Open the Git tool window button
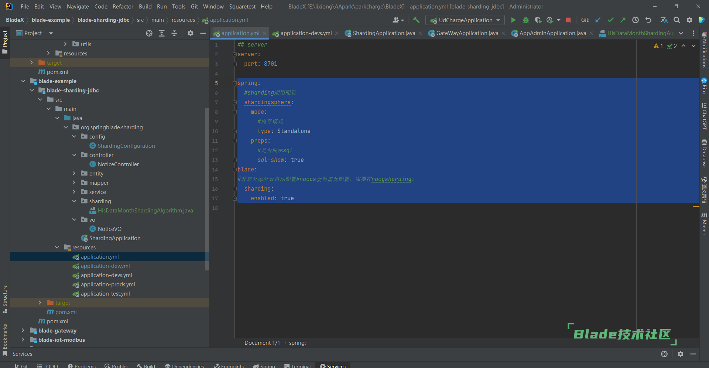The height and width of the screenshot is (368, 709). (x=21, y=366)
